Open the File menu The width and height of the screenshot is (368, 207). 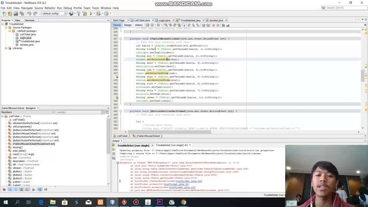[x=3, y=8]
